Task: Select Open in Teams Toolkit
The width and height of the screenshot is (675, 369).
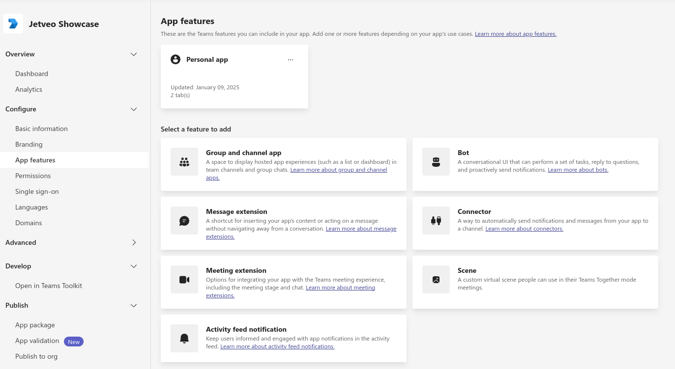Action: tap(49, 286)
